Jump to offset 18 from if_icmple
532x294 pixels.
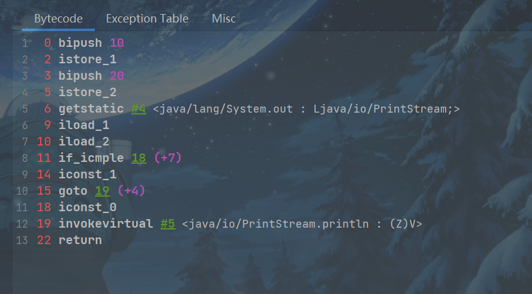click(x=139, y=158)
